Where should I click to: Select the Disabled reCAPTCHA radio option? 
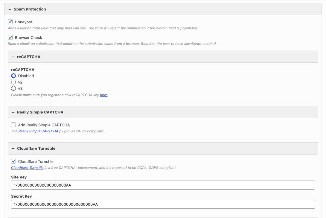[13, 76]
